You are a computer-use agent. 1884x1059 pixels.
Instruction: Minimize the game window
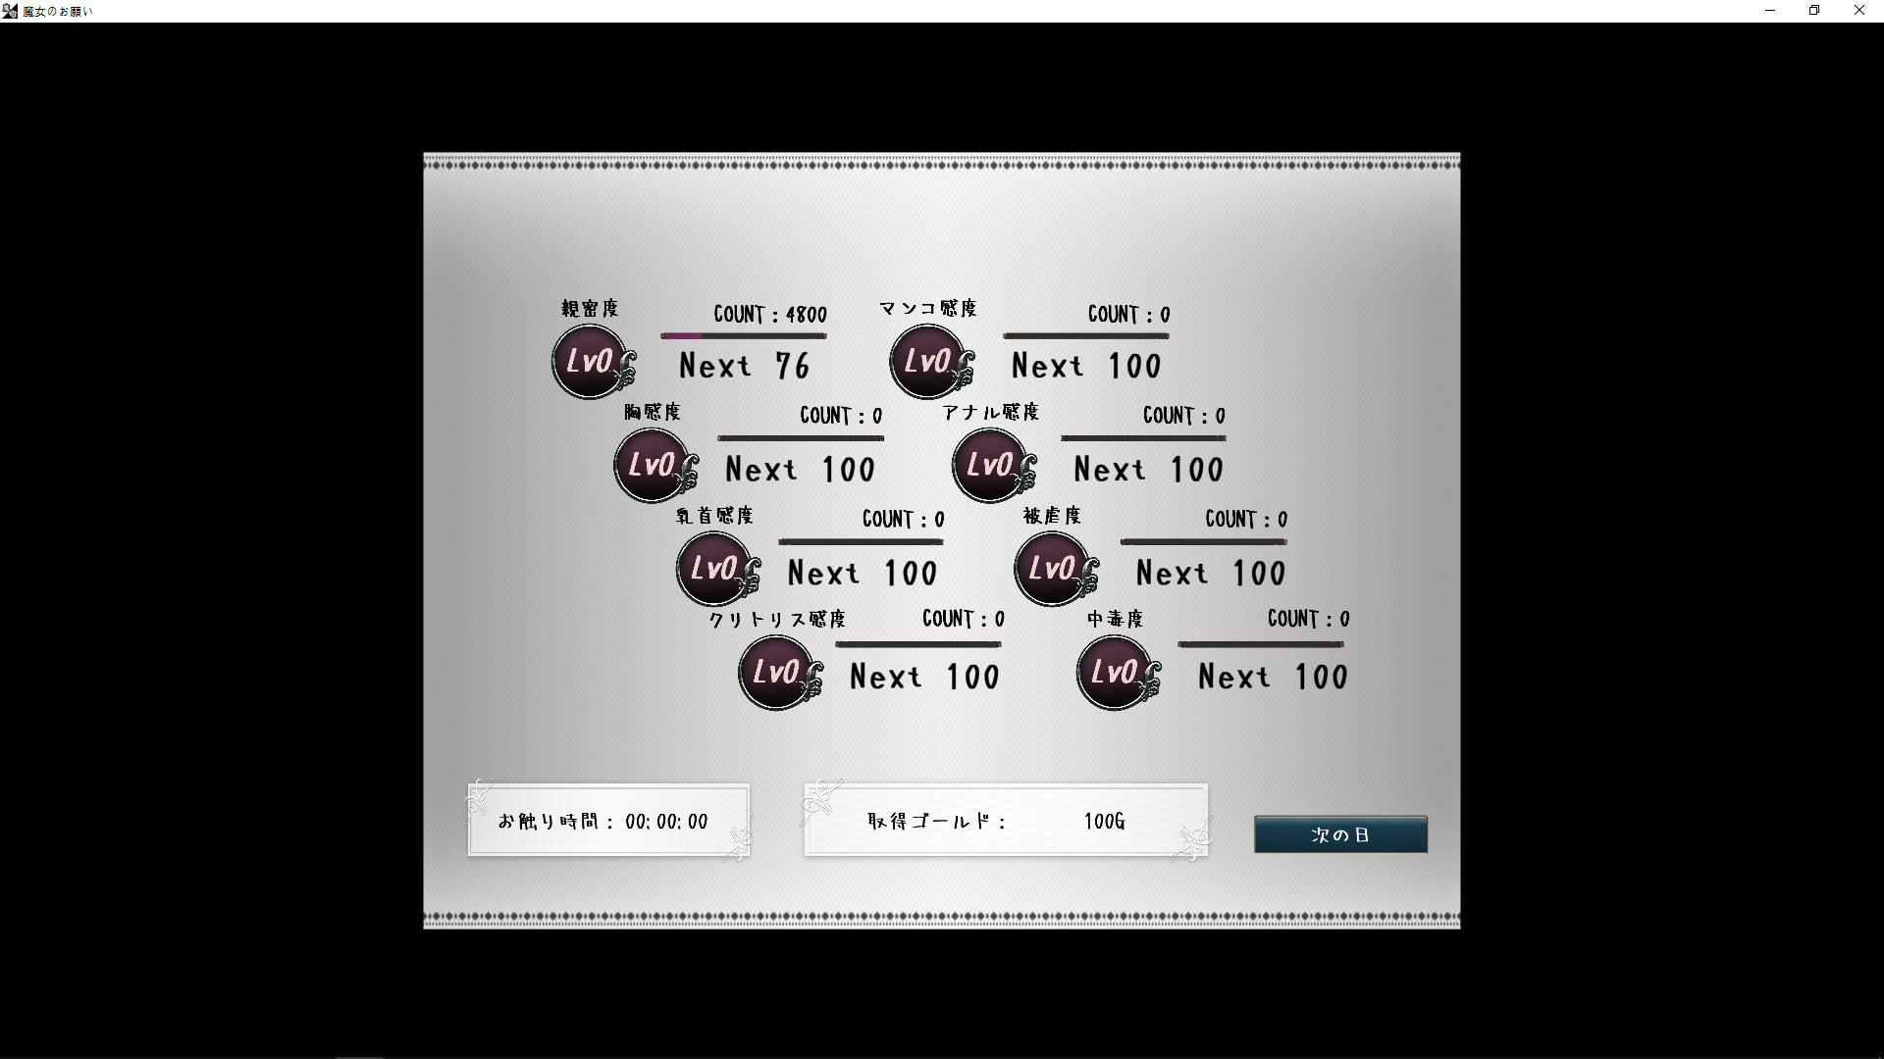(1770, 11)
